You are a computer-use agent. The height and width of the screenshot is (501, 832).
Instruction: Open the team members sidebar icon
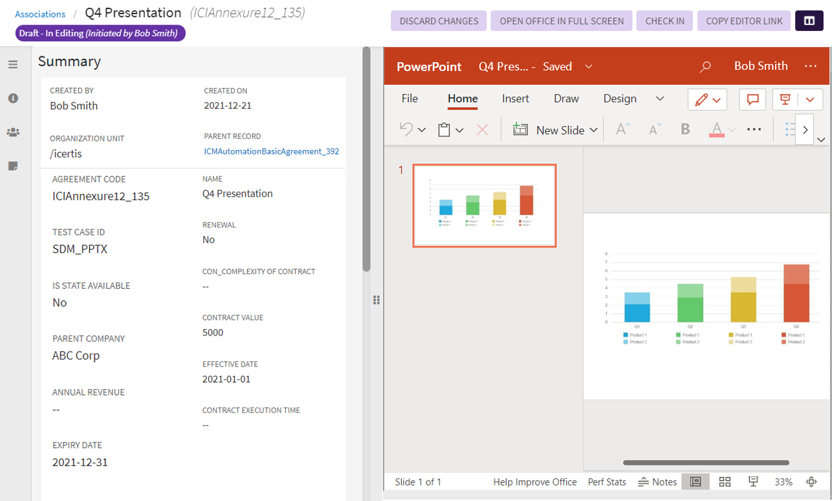pos(13,132)
